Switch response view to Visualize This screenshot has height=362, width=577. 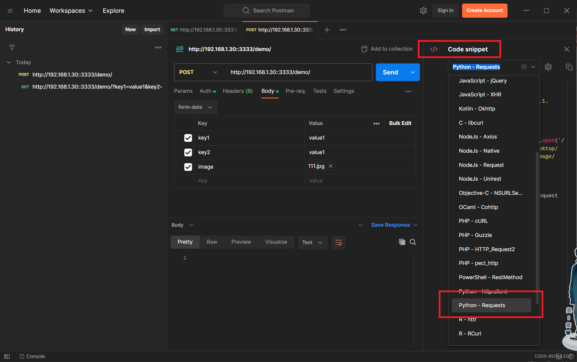(276, 242)
